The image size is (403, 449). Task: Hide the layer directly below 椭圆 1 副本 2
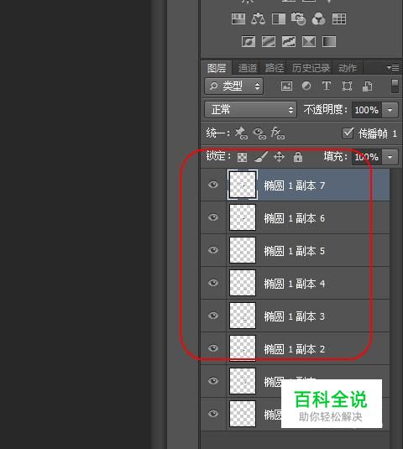(213, 381)
